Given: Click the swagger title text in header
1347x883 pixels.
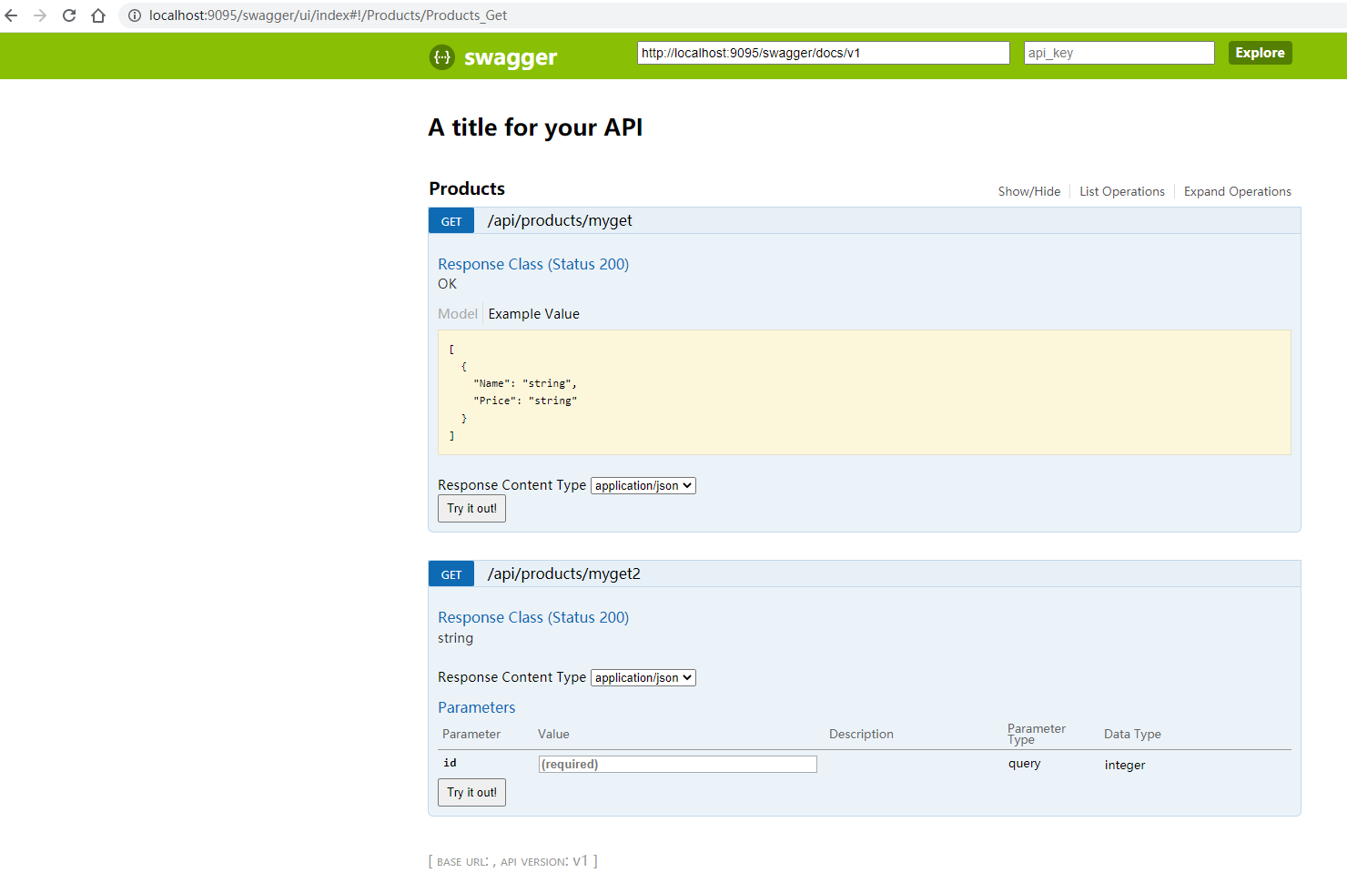Looking at the screenshot, I should pyautogui.click(x=511, y=57).
